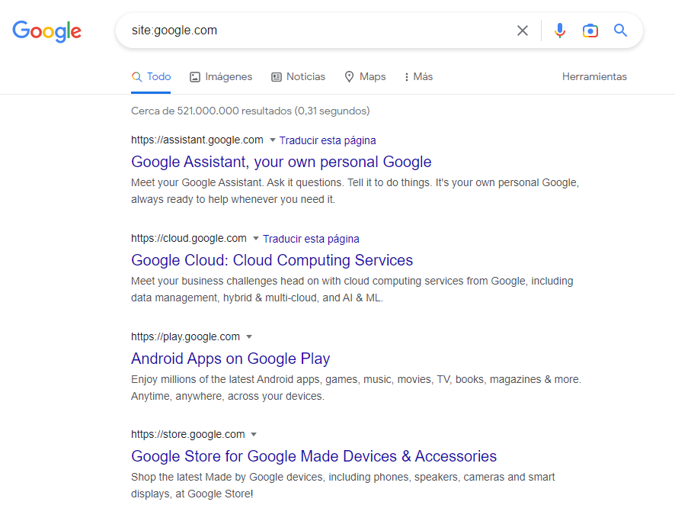Open Google Cloud: Cloud Computing Services result
This screenshot has width=675, height=518.
click(272, 260)
